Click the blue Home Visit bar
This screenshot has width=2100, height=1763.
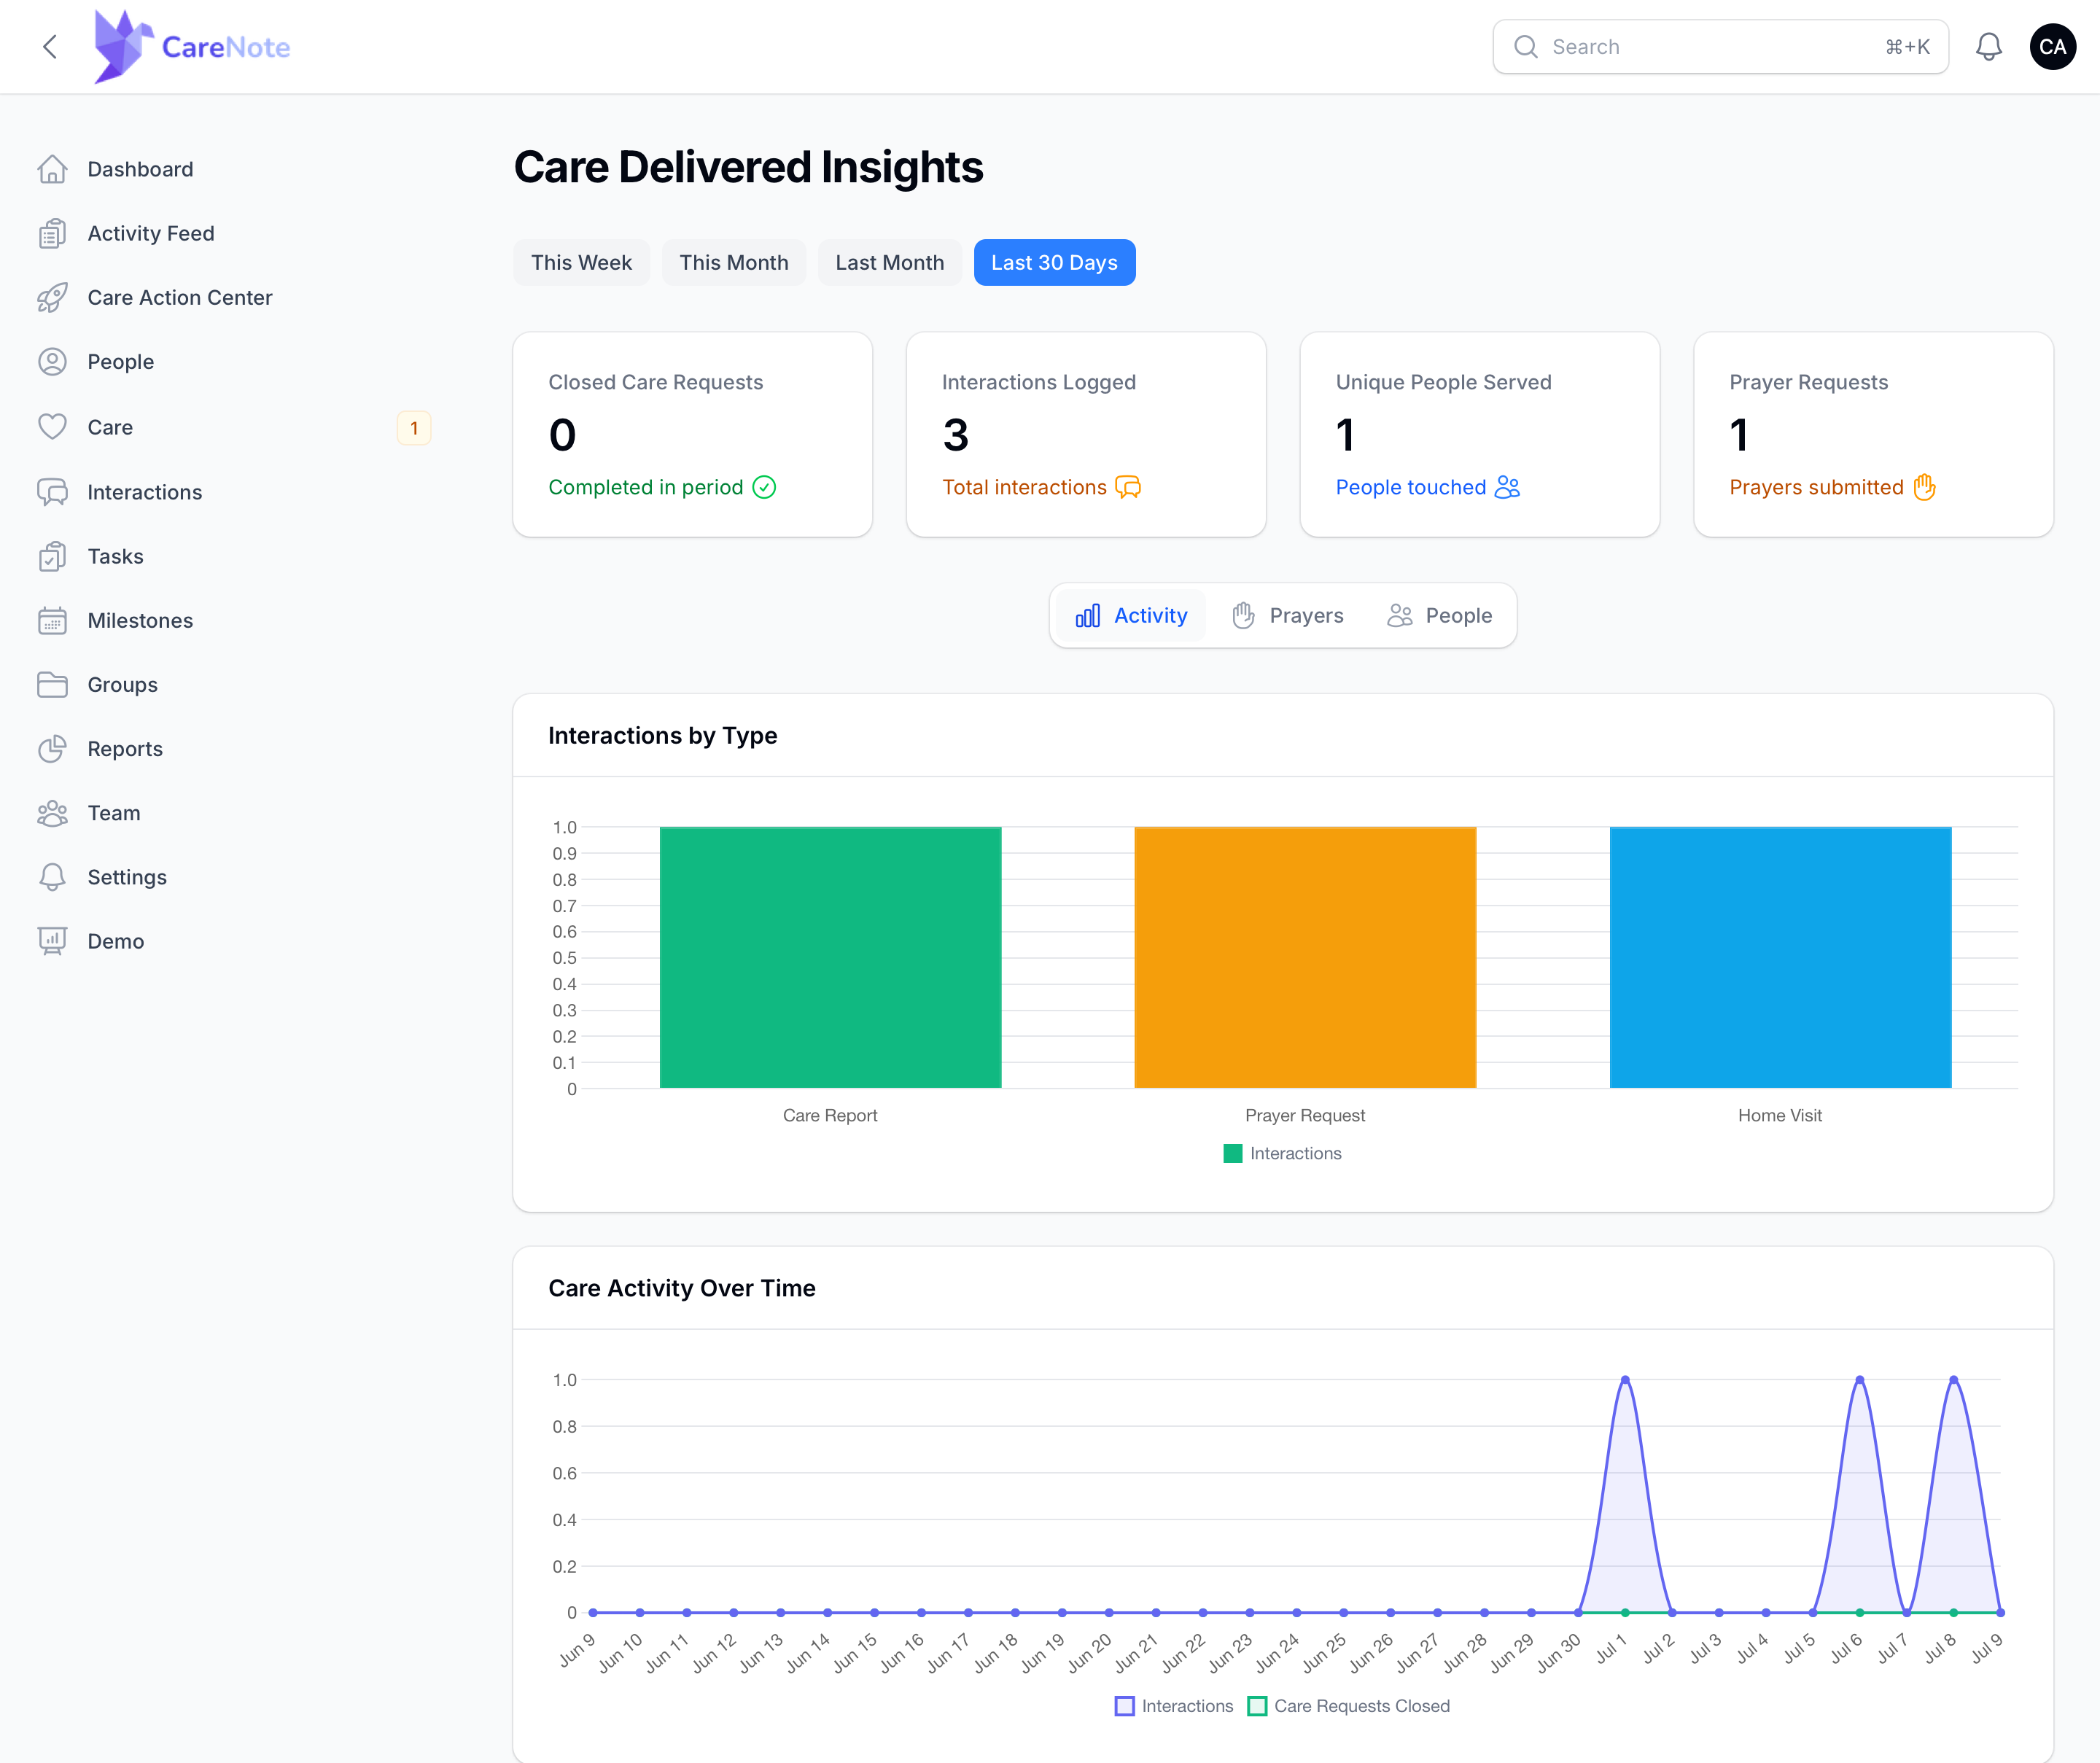pos(1780,957)
